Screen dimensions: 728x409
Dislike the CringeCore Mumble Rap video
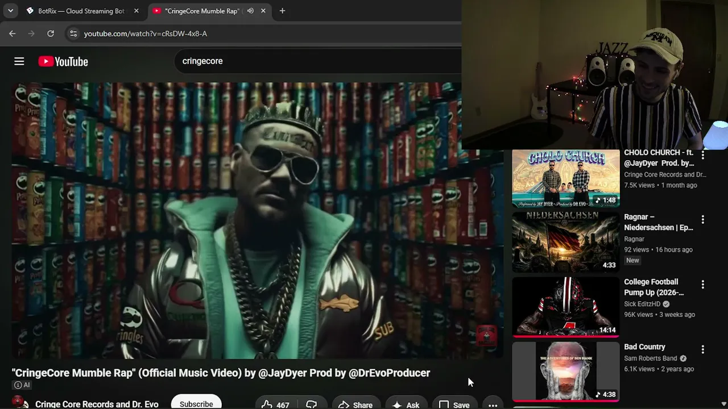(312, 404)
